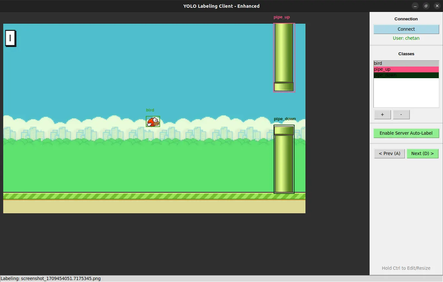The image size is (443, 282).
Task: Close the YOLO Labeling Client window
Action: (437, 6)
